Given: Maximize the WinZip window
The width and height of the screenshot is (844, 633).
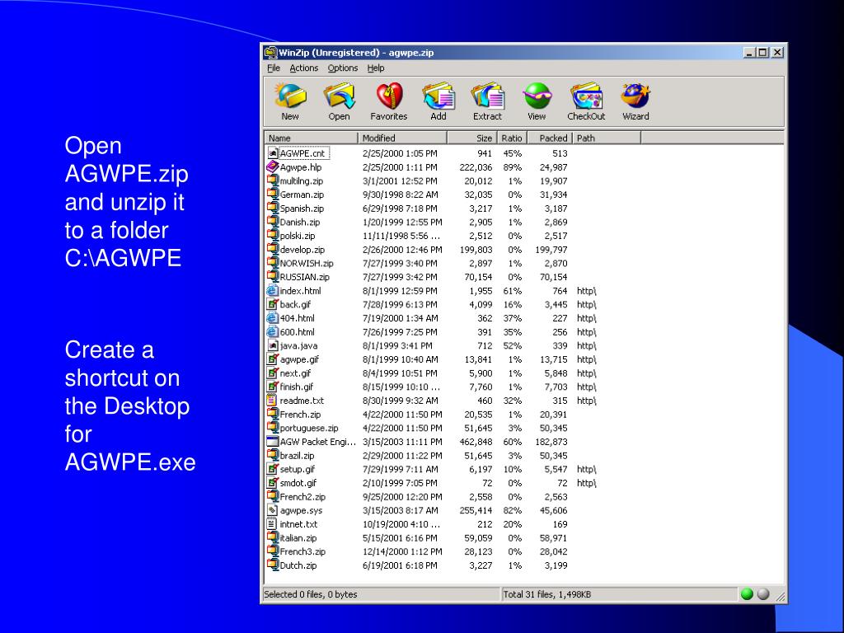Looking at the screenshot, I should pyautogui.click(x=762, y=52).
